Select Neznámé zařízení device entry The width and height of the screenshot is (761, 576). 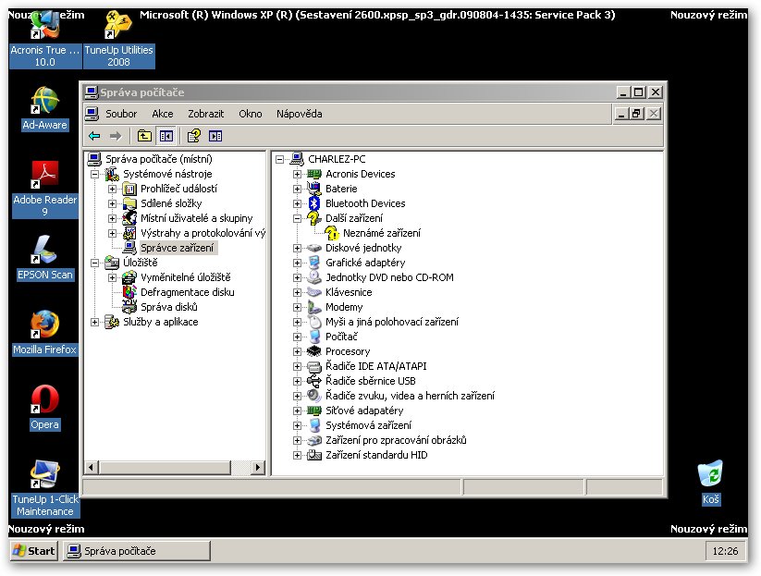[x=381, y=233]
